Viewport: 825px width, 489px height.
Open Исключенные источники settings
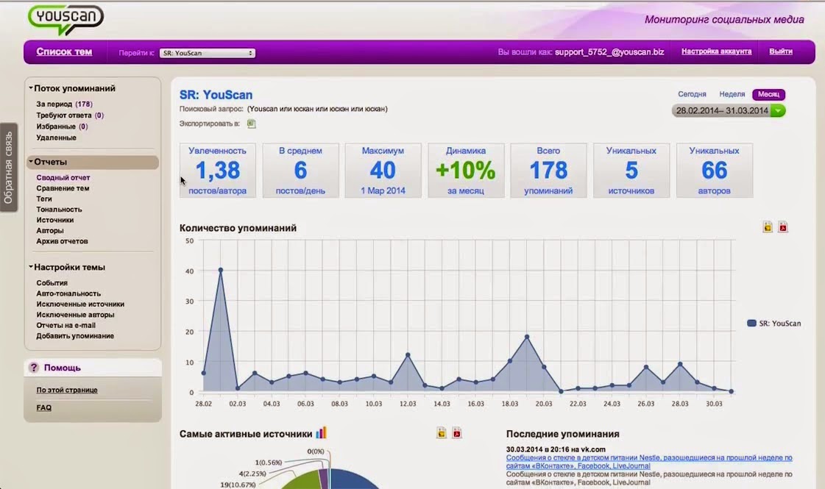[80, 304]
